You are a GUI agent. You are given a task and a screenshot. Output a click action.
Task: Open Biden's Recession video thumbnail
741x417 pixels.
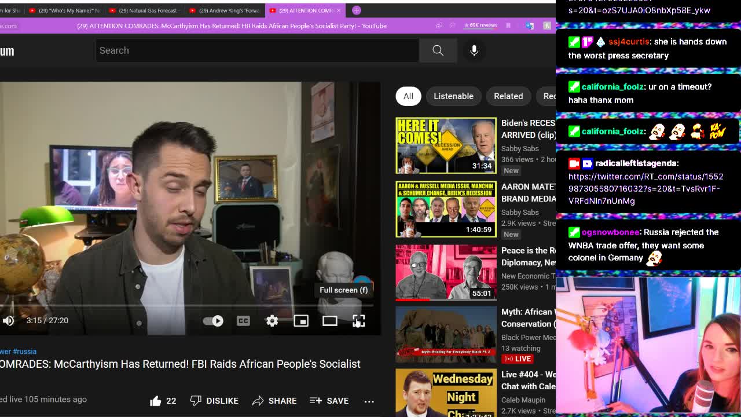click(446, 145)
